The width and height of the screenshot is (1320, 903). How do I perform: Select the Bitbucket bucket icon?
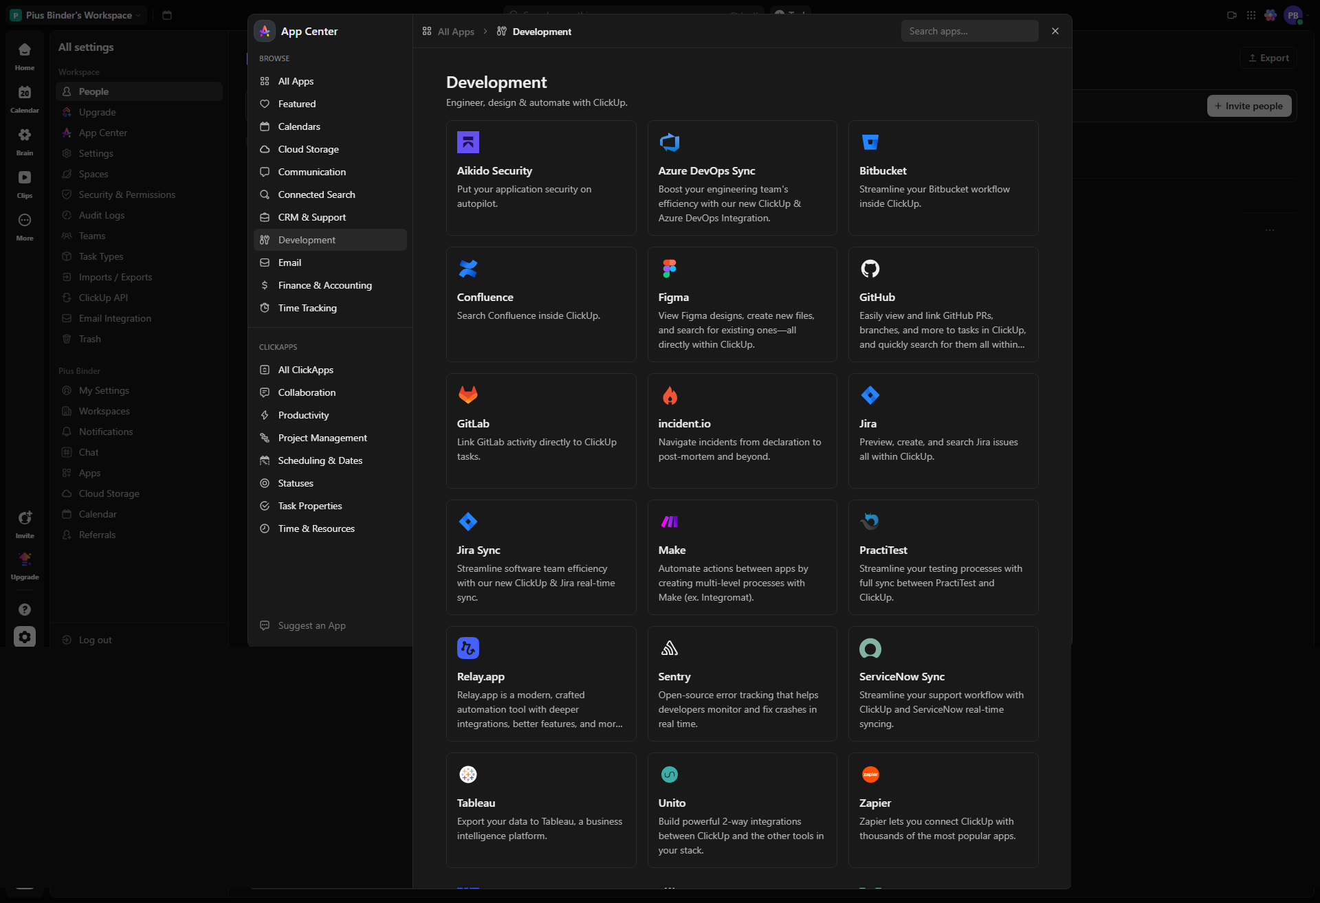point(870,142)
